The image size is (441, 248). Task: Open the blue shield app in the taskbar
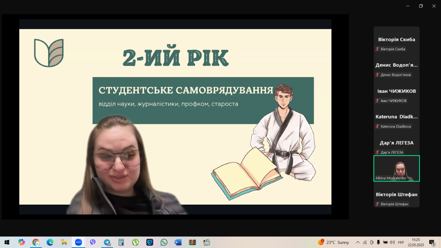(150, 242)
